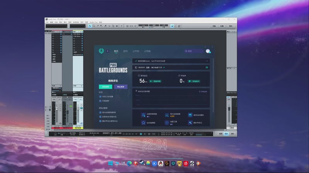The image size is (309, 173).
Task: Click the Stop button in the transport bar
Action: coord(141,134)
